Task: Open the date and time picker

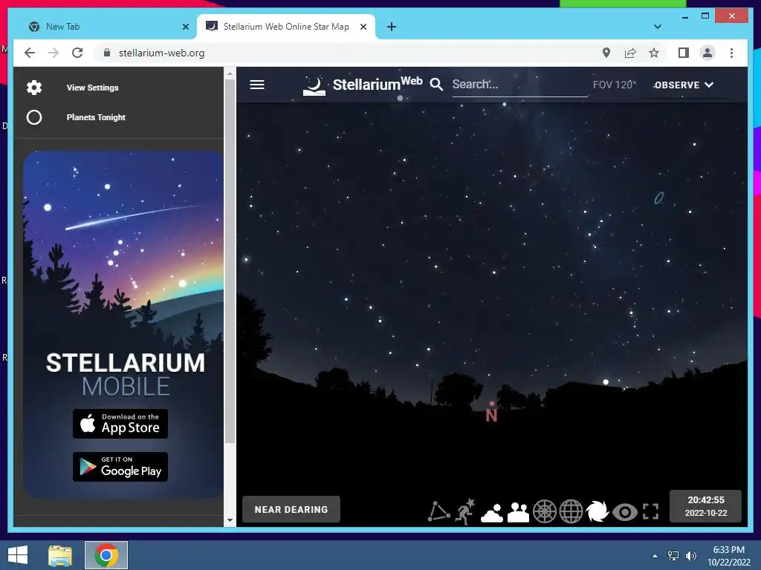Action: [x=706, y=506]
